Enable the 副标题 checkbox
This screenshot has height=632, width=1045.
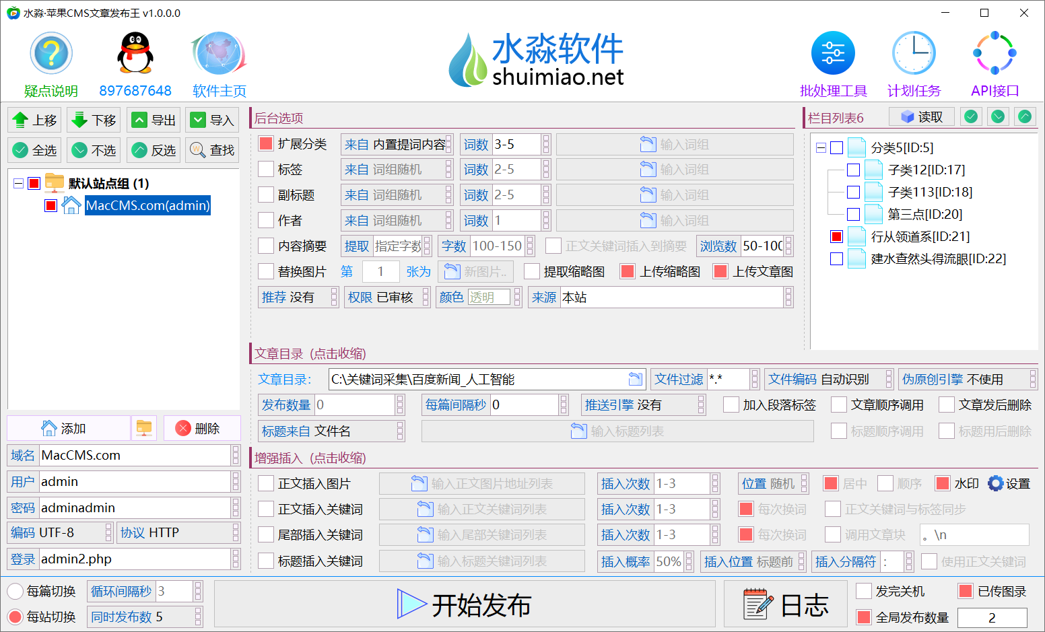point(266,195)
